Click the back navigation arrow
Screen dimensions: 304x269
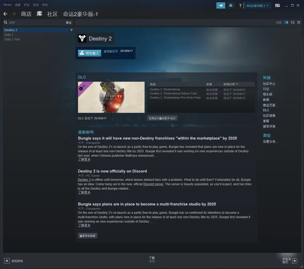(5, 14)
